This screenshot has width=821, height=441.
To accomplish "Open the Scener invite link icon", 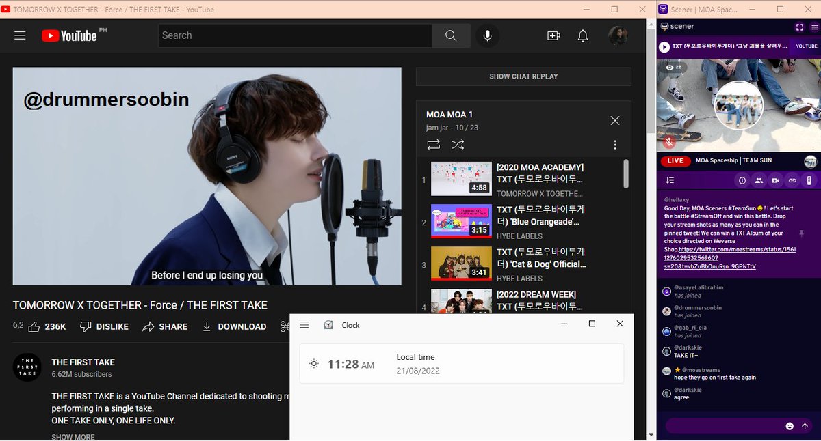I will click(792, 180).
